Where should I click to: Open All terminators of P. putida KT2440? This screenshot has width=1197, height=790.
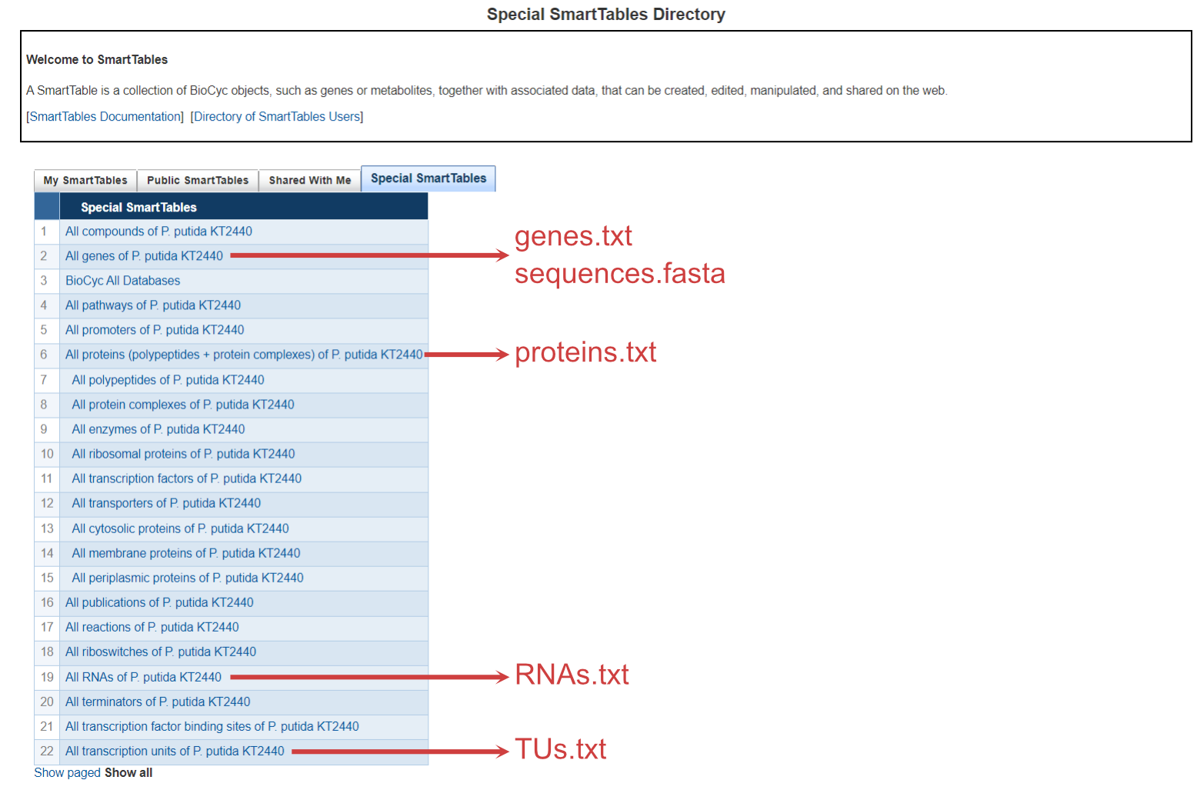(158, 702)
